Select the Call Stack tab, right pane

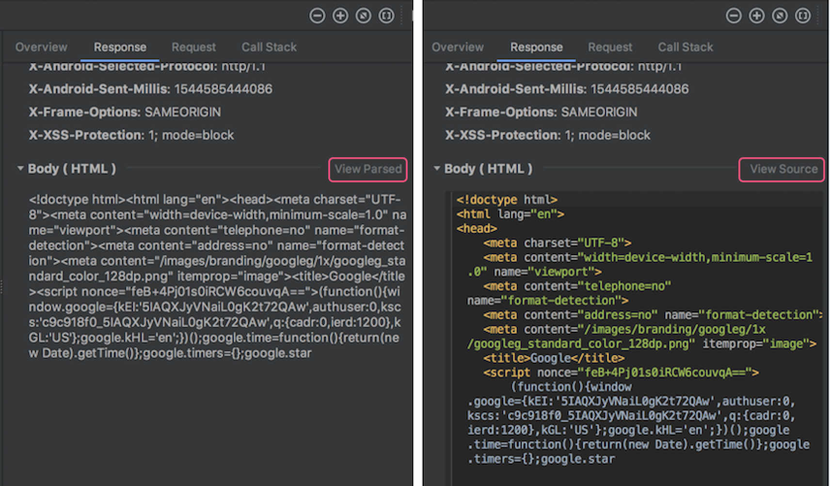pos(685,47)
